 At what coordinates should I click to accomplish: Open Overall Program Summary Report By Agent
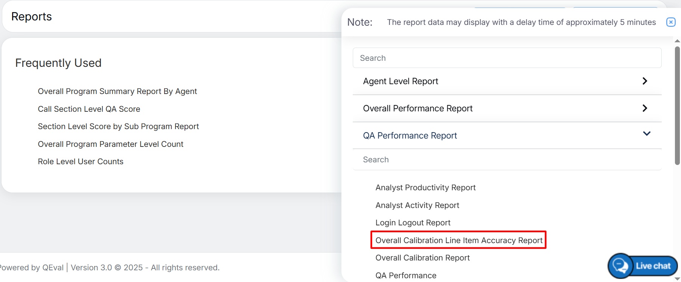(x=117, y=91)
